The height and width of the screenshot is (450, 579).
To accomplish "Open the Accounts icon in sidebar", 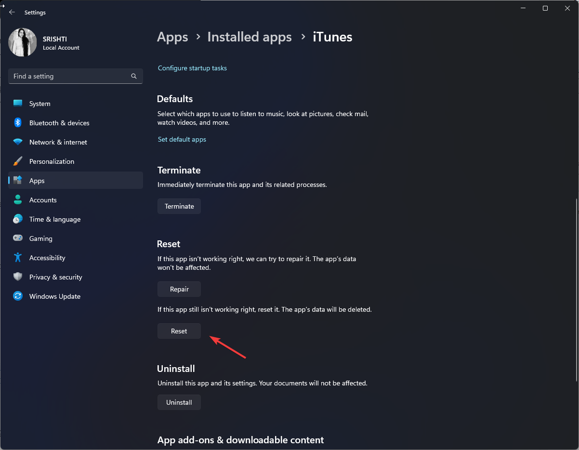I will [x=18, y=199].
